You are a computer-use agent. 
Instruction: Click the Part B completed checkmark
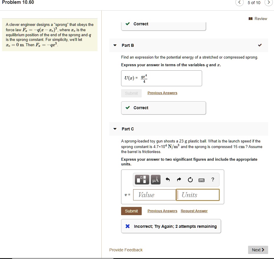coord(260,45)
